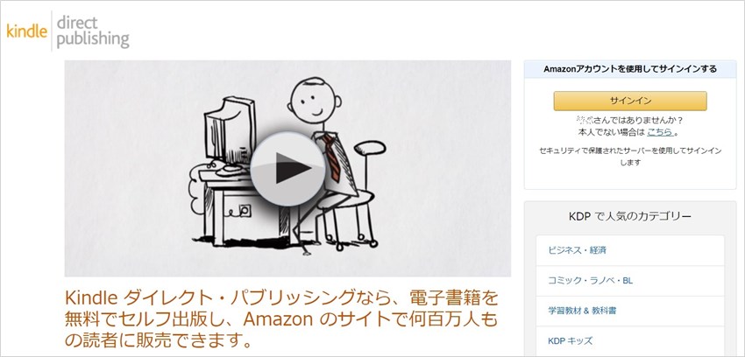Click the stick figure's striped orange tie
This screenshot has width=745, height=357.
coord(332,157)
